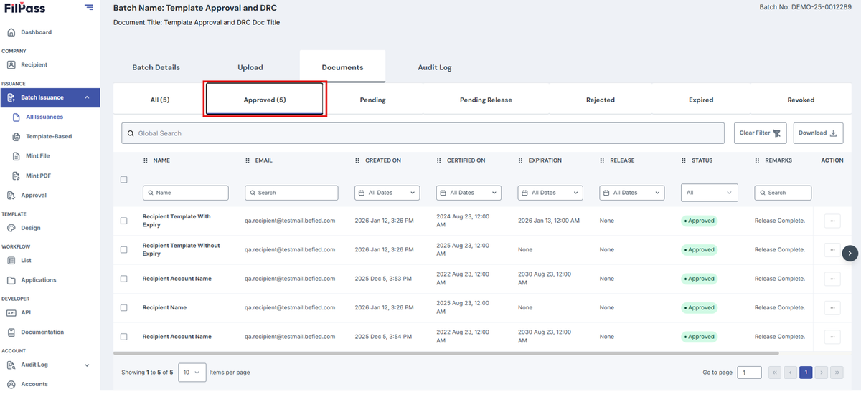The image size is (861, 394).
Task: Open Mint File page
Action: tap(38, 155)
